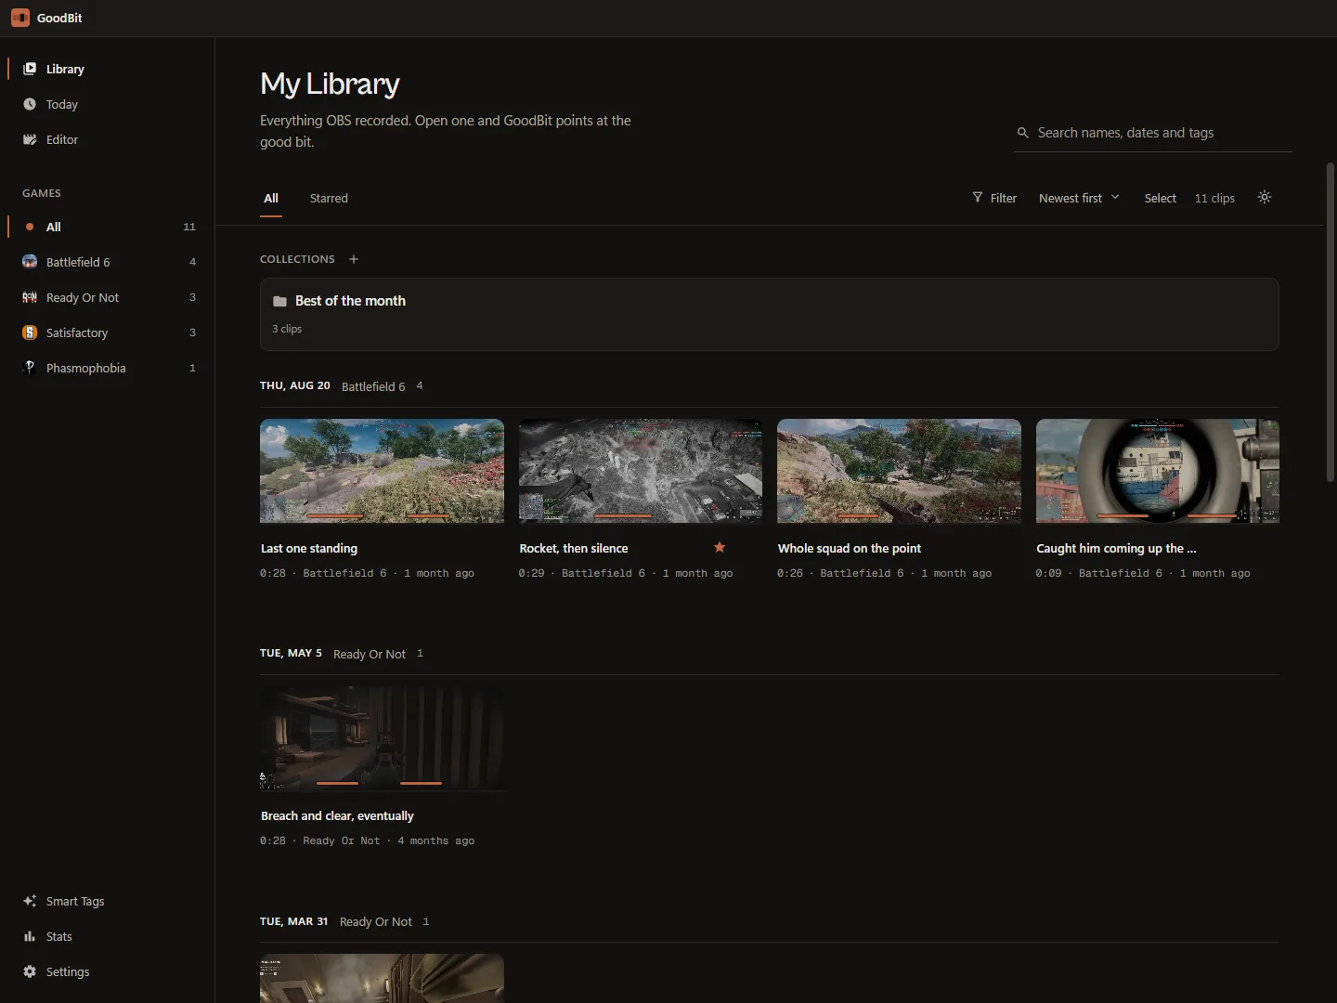Click the 11 clips count text

[1214, 198]
